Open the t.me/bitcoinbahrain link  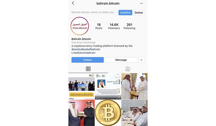click(x=83, y=53)
